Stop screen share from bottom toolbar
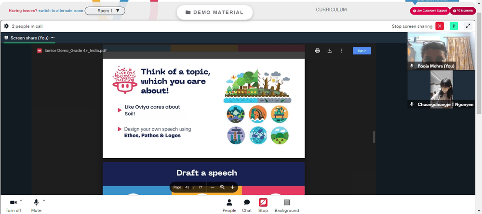This screenshot has width=482, height=214. click(x=263, y=206)
